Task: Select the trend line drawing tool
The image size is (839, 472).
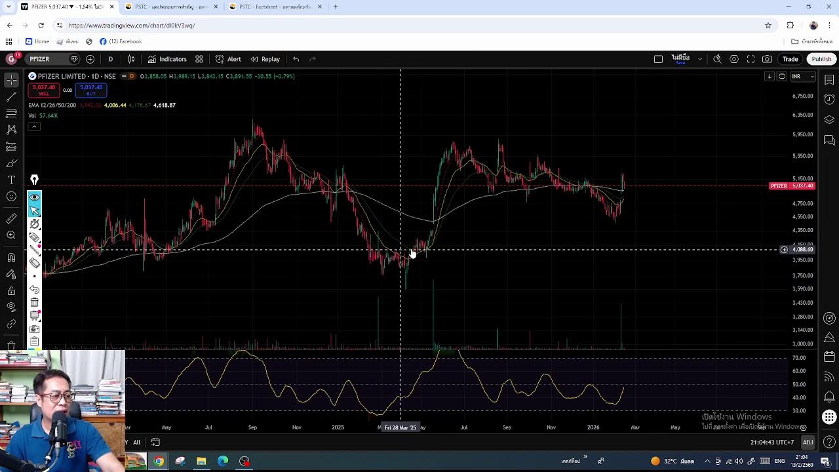Action: (11, 96)
